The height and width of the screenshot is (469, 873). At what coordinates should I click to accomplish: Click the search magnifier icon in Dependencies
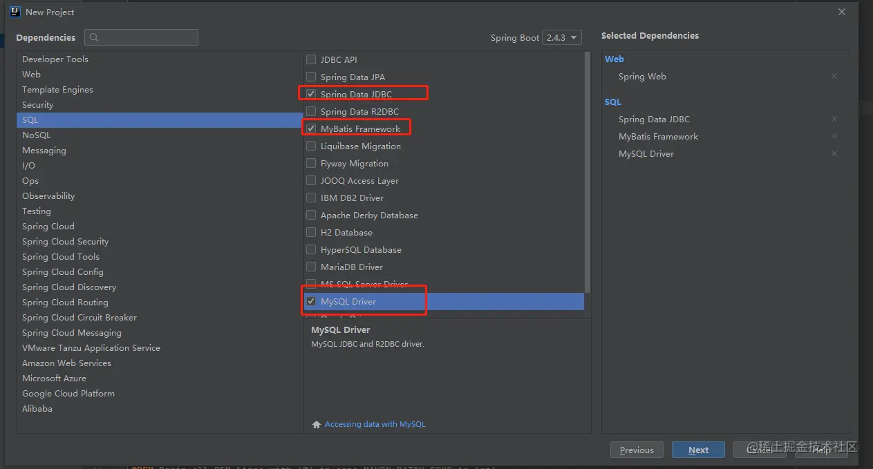(x=94, y=37)
